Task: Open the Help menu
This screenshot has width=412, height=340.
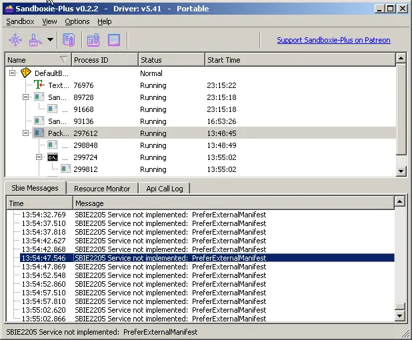Action: coord(104,21)
